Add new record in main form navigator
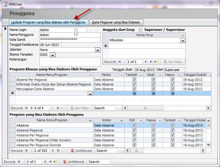 tap(56, 162)
